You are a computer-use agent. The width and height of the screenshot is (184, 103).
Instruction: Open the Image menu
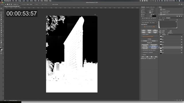click(20, 1)
